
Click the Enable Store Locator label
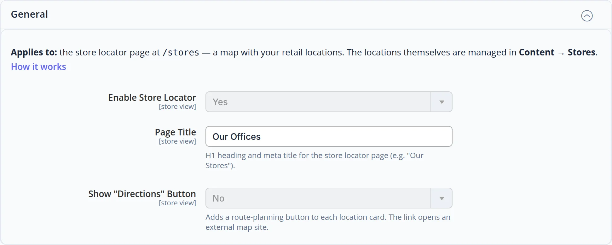pyautogui.click(x=152, y=98)
